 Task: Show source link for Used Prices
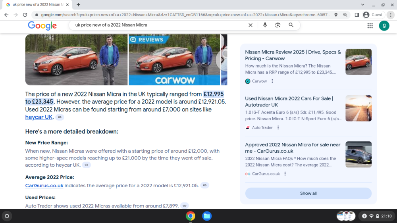point(185,206)
